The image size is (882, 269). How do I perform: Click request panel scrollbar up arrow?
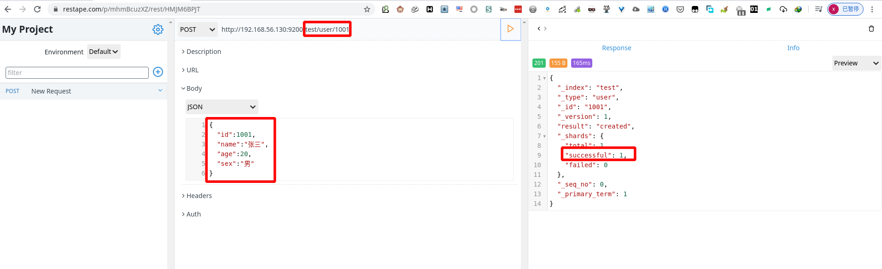(x=524, y=22)
